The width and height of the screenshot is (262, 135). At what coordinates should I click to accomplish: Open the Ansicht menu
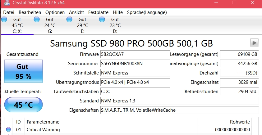[76, 12]
